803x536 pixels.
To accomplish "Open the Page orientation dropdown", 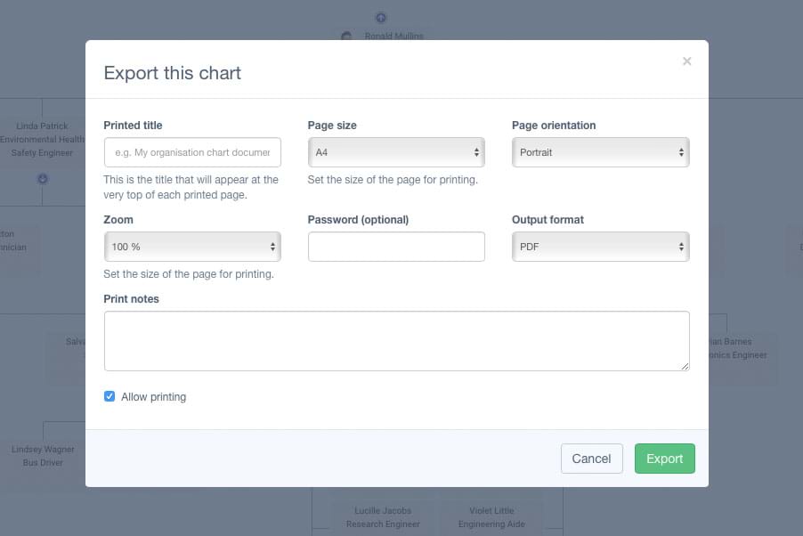I will pos(600,152).
